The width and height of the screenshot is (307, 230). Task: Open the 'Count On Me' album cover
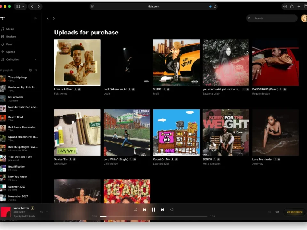coord(176,132)
